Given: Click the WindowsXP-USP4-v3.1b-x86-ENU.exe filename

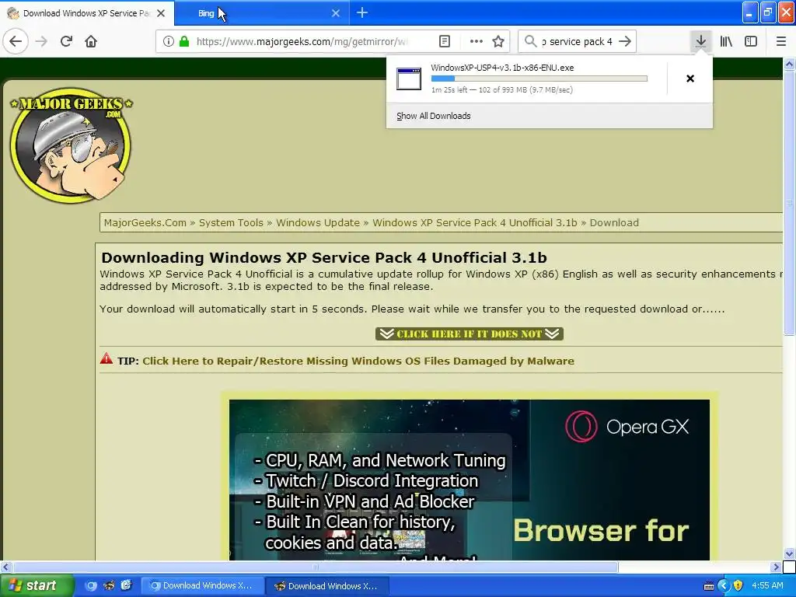Looking at the screenshot, I should [502, 68].
